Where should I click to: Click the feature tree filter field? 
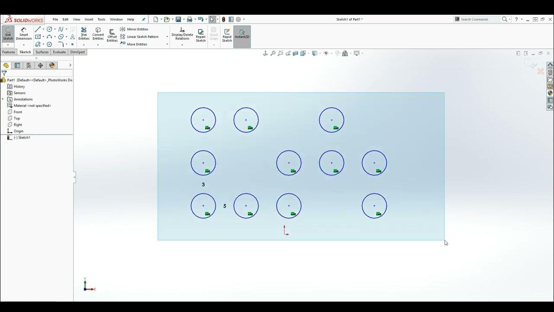point(36,73)
